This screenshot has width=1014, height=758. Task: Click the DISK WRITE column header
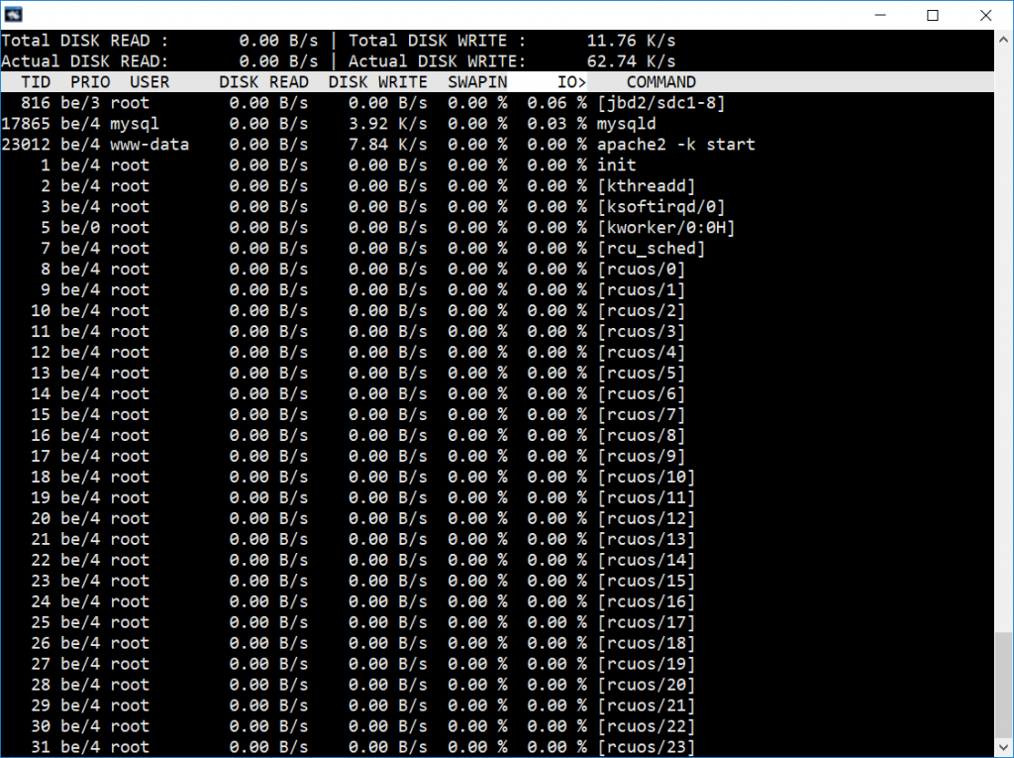click(x=378, y=82)
